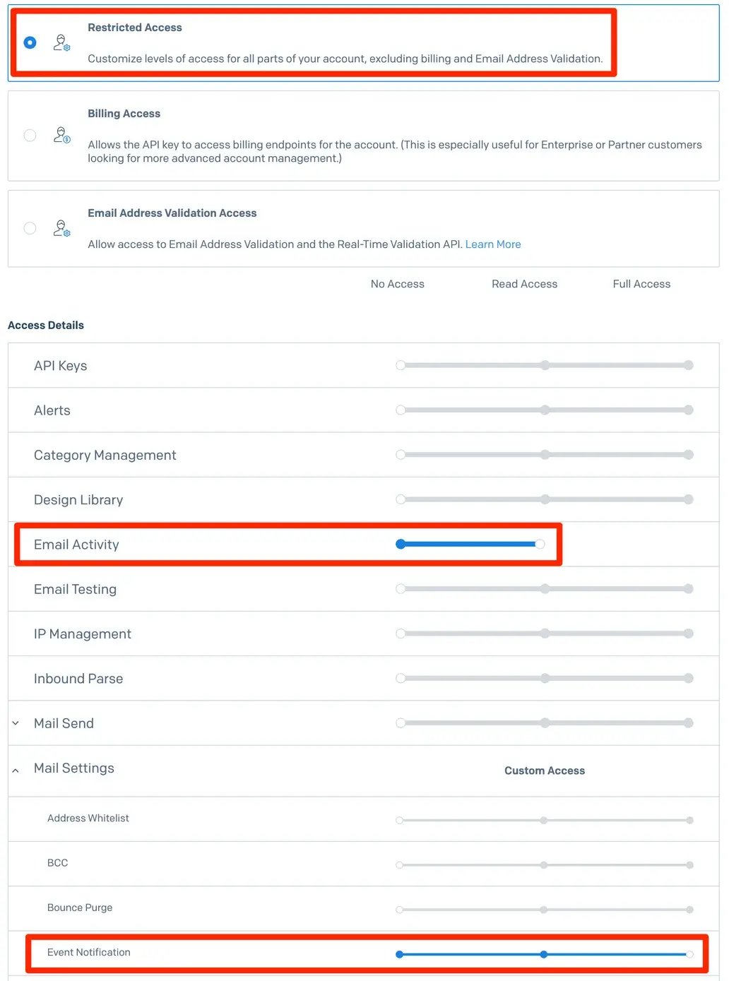Expand the Mail Send section chevron
Screen dimensions: 729x981
pos(16,723)
